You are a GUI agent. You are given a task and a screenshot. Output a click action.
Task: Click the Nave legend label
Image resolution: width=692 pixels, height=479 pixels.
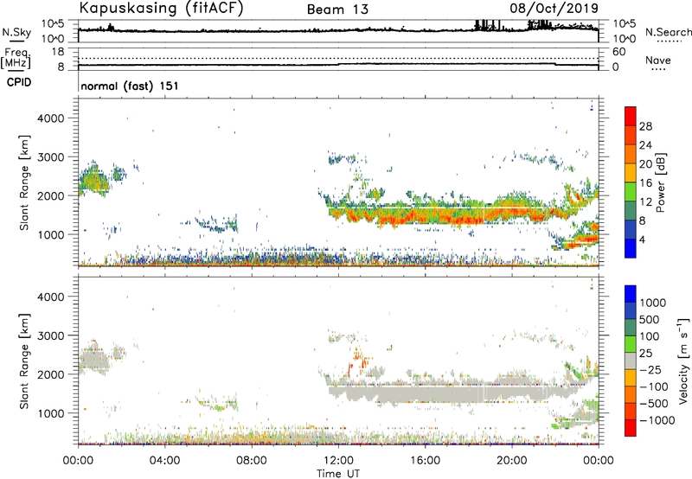pos(658,60)
